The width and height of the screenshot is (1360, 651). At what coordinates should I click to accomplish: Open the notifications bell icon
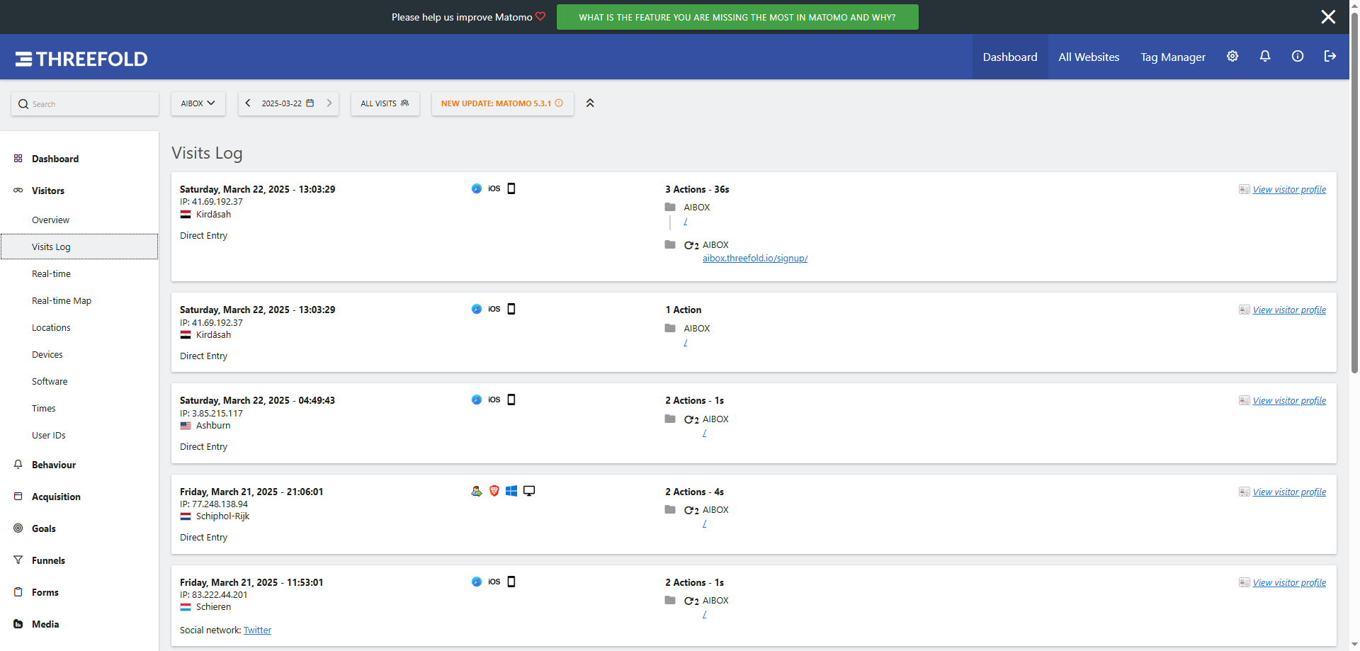point(1265,57)
